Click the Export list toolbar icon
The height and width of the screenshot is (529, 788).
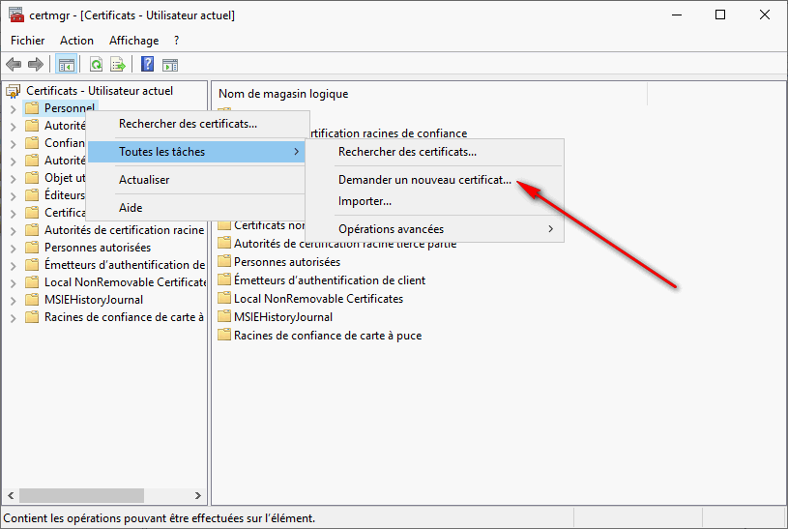[x=117, y=65]
